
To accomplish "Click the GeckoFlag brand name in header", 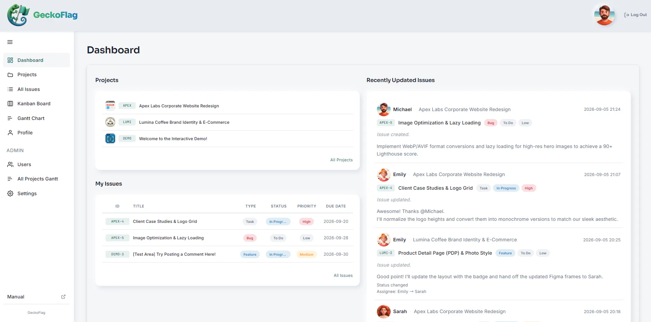I will coord(55,15).
